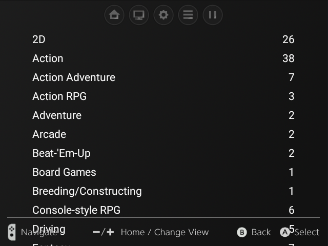This screenshot has width=328, height=246.
Task: Click the Back label in footer
Action: [x=261, y=232]
